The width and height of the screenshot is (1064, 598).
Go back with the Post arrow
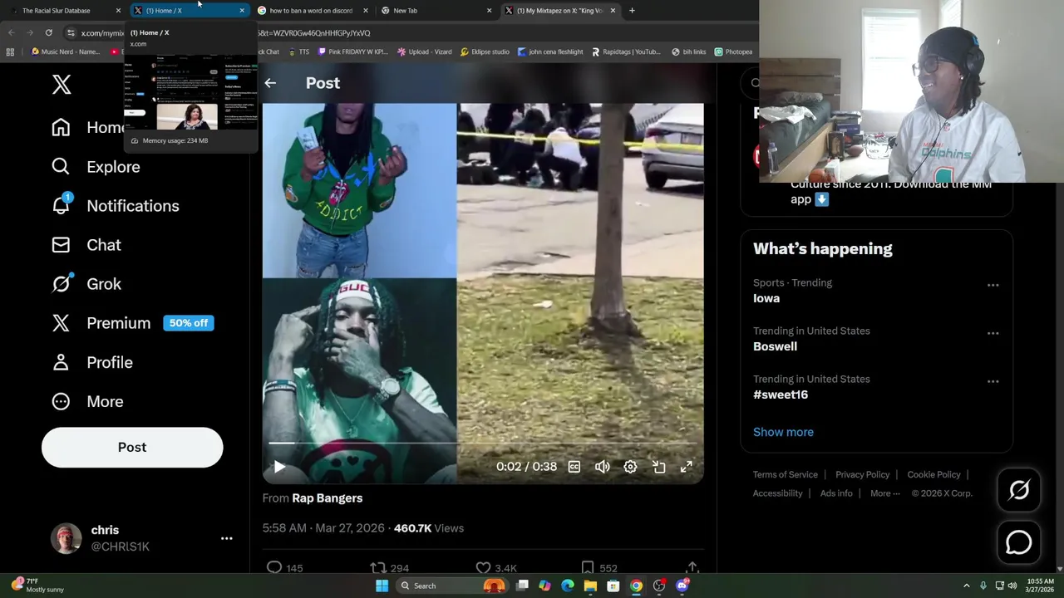tap(270, 83)
